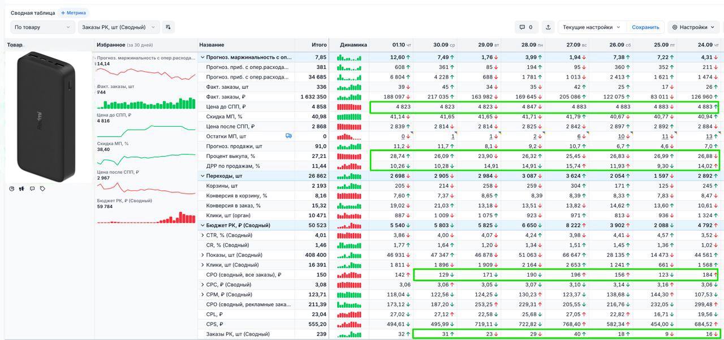This screenshot has height=340, width=724.
Task: Select the ДРР по продажам, % row name
Action: (x=233, y=166)
